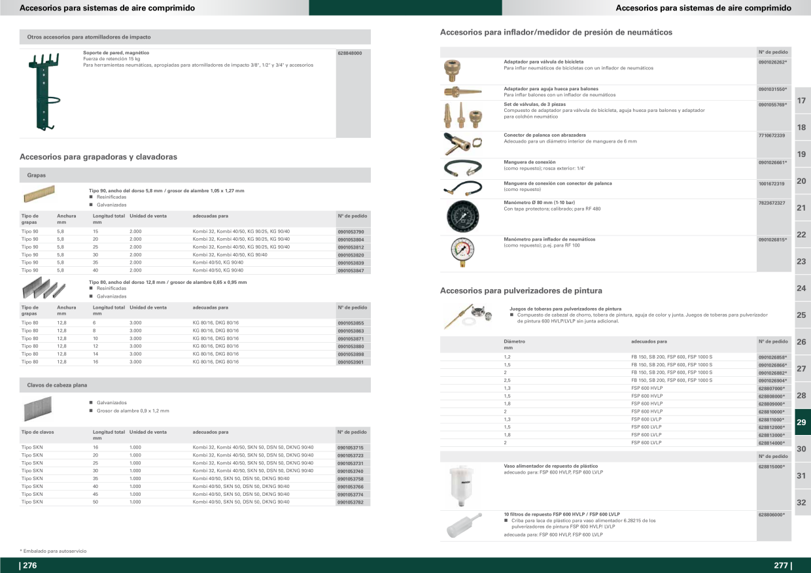Click order number 7710672339
This screenshot has height=573, width=811.
(772, 135)
